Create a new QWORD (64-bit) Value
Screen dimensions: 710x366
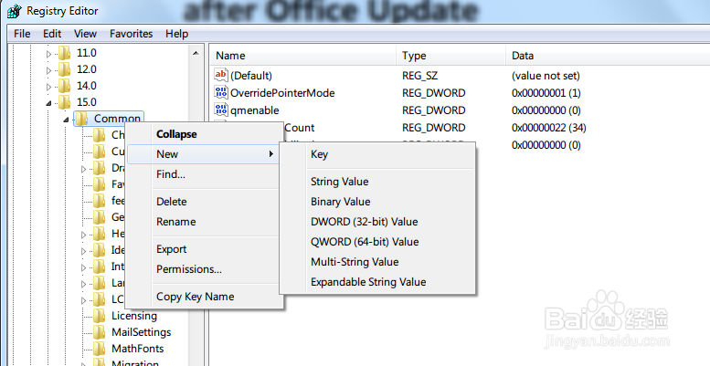377,242
